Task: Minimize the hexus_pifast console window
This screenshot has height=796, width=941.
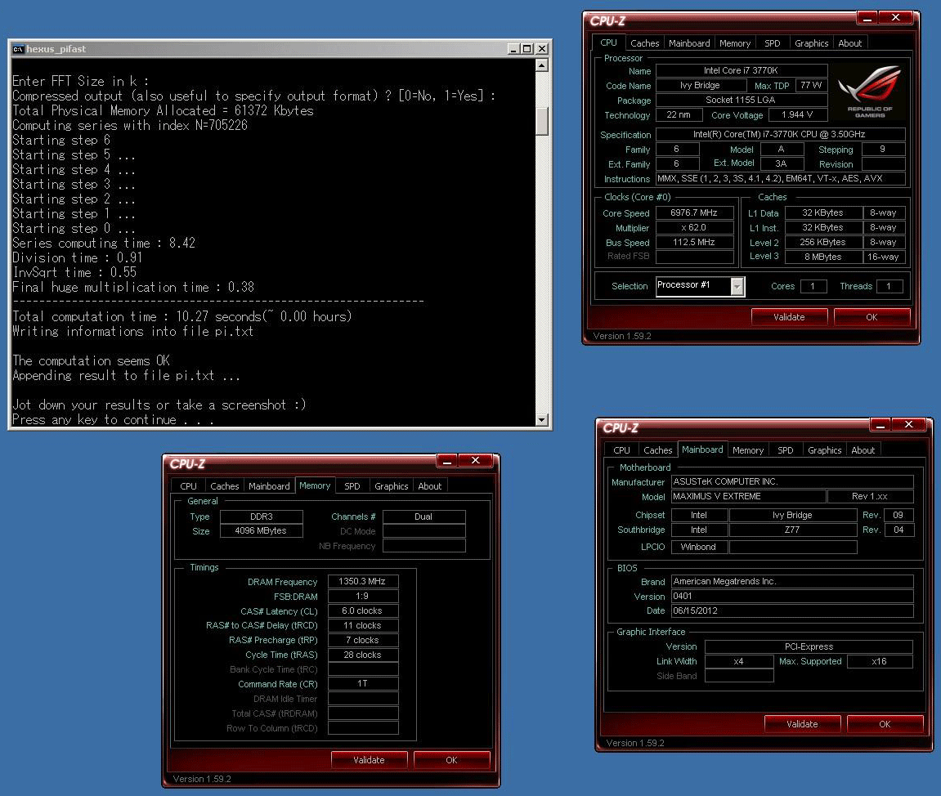Action: pyautogui.click(x=513, y=48)
